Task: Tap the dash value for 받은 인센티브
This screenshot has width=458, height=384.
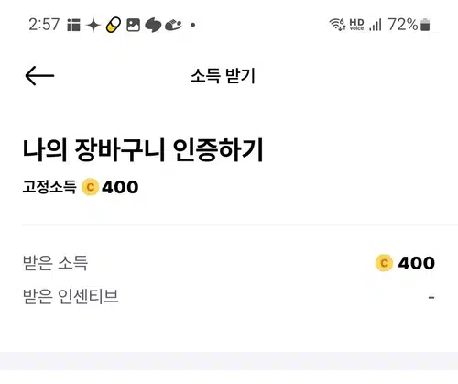Action: click(431, 297)
